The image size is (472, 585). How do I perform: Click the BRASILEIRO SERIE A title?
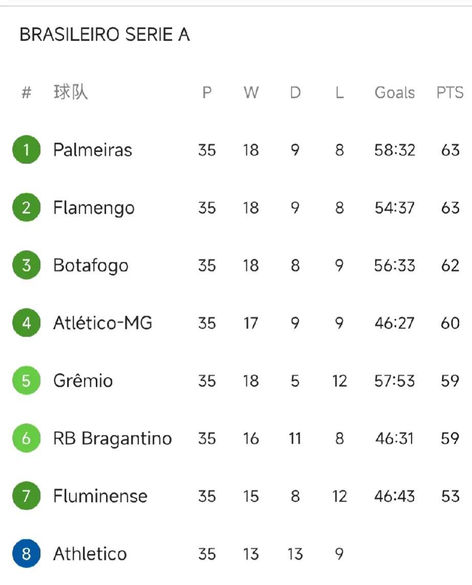[105, 34]
